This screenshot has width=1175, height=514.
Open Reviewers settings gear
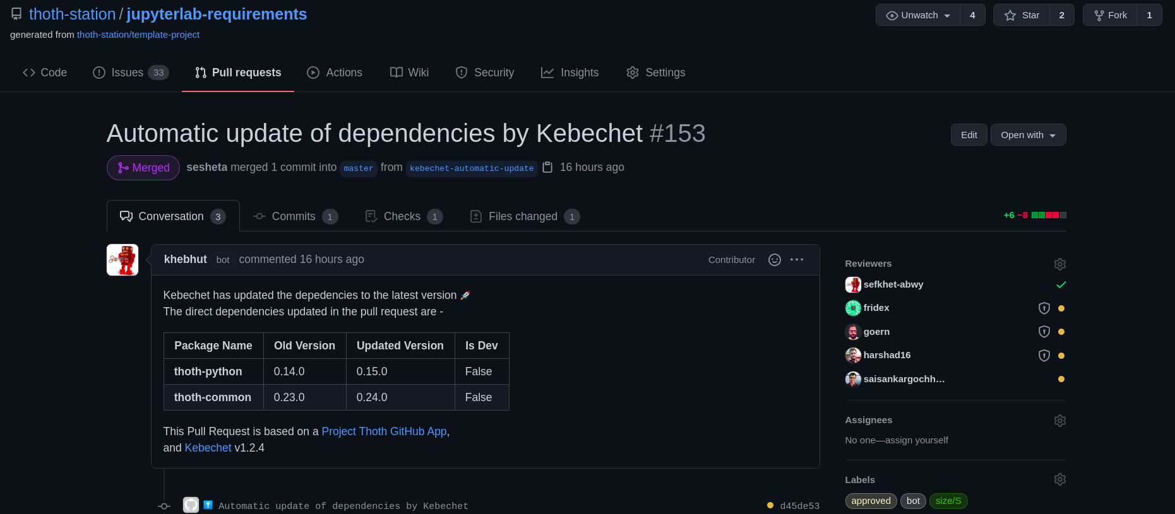point(1060,264)
